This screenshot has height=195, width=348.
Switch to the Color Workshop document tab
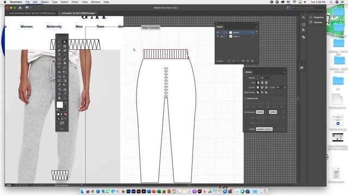pyautogui.click(x=32, y=13)
